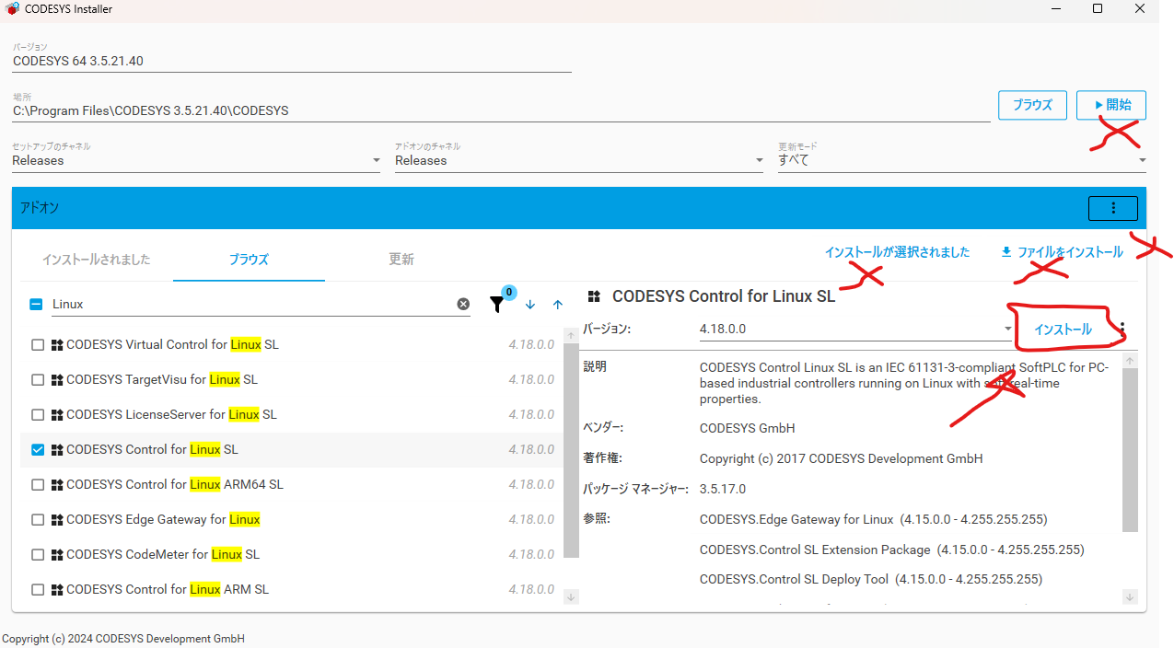Switch to インストールされました tab
Image resolution: width=1174 pixels, height=648 pixels.
pyautogui.click(x=96, y=260)
